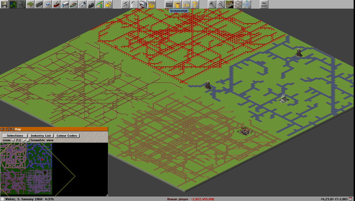Open the ship tools with the boat icon
The image size is (355, 201).
(x=73, y=4)
